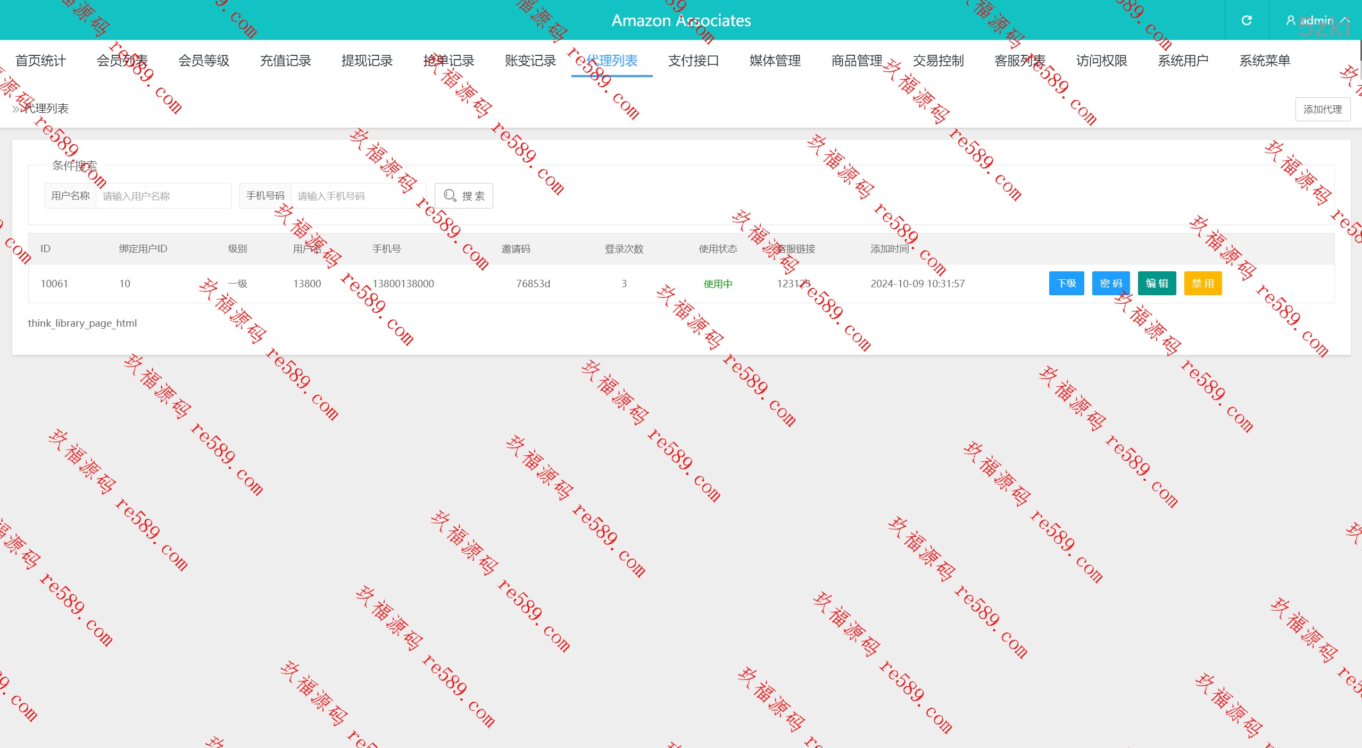Expand the admin account dropdown arrow
Image resolution: width=1362 pixels, height=748 pixels.
(x=1345, y=20)
